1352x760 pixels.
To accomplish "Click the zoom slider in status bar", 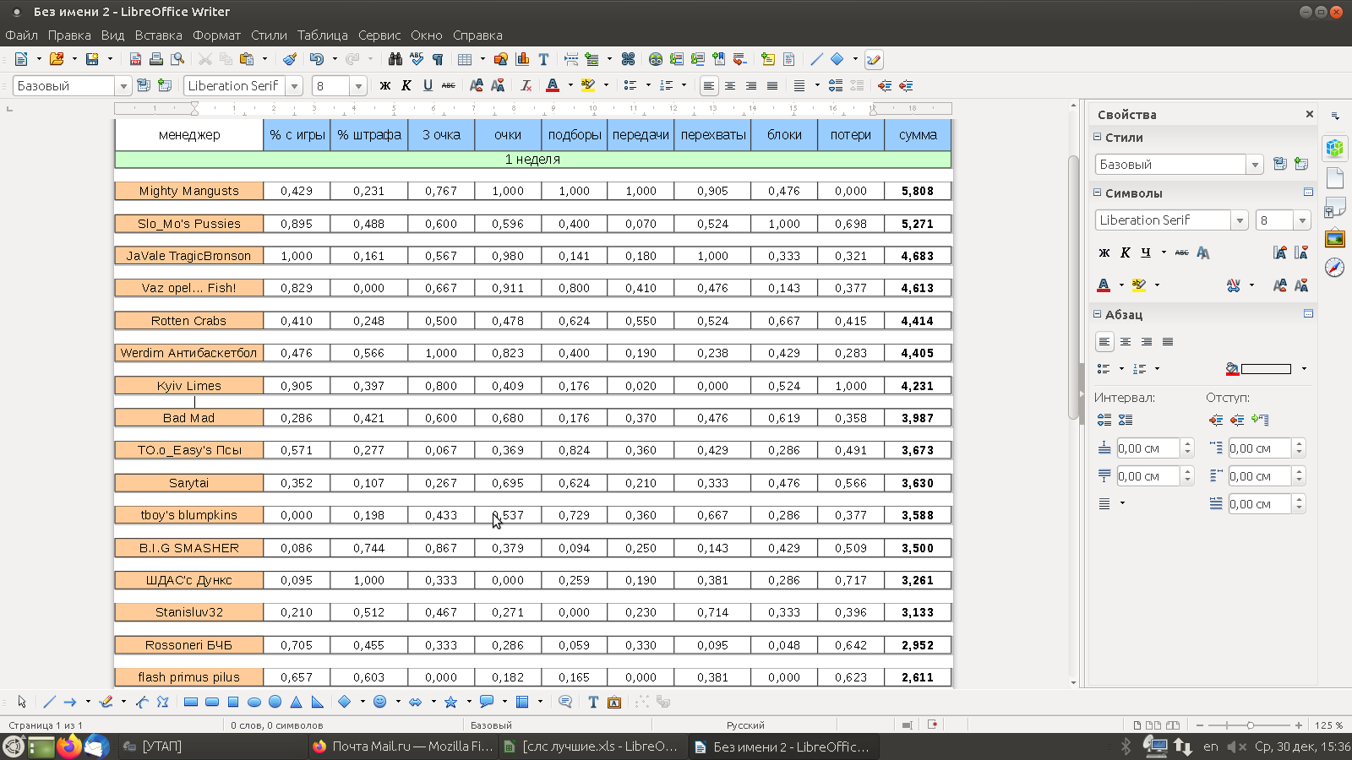I will coord(1250,725).
